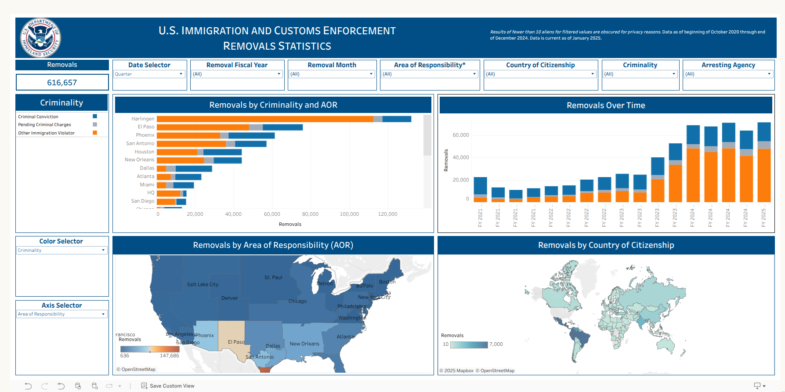This screenshot has width=785, height=392.
Task: Click Salt Lake City region on map
Action: pyautogui.click(x=203, y=284)
